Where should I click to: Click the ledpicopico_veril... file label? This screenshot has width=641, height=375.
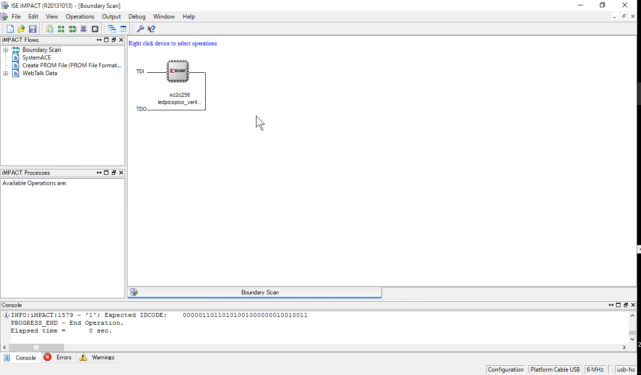coord(179,103)
